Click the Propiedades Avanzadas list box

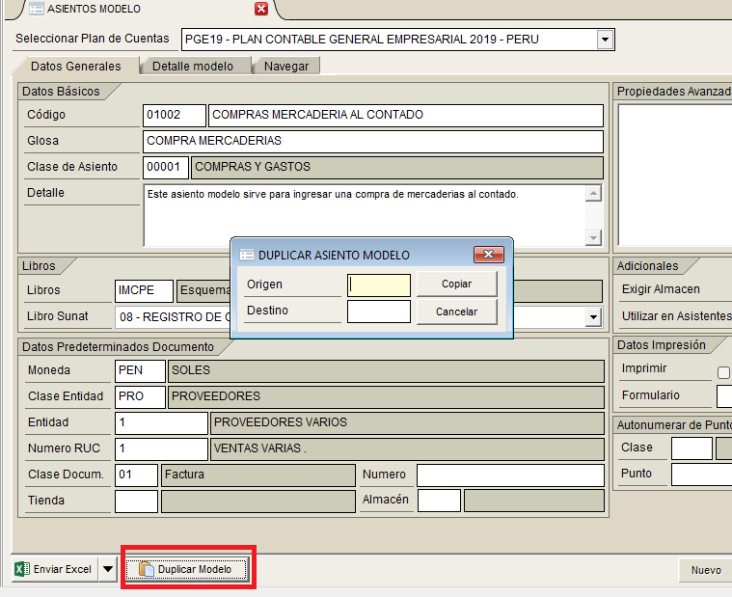(675, 175)
